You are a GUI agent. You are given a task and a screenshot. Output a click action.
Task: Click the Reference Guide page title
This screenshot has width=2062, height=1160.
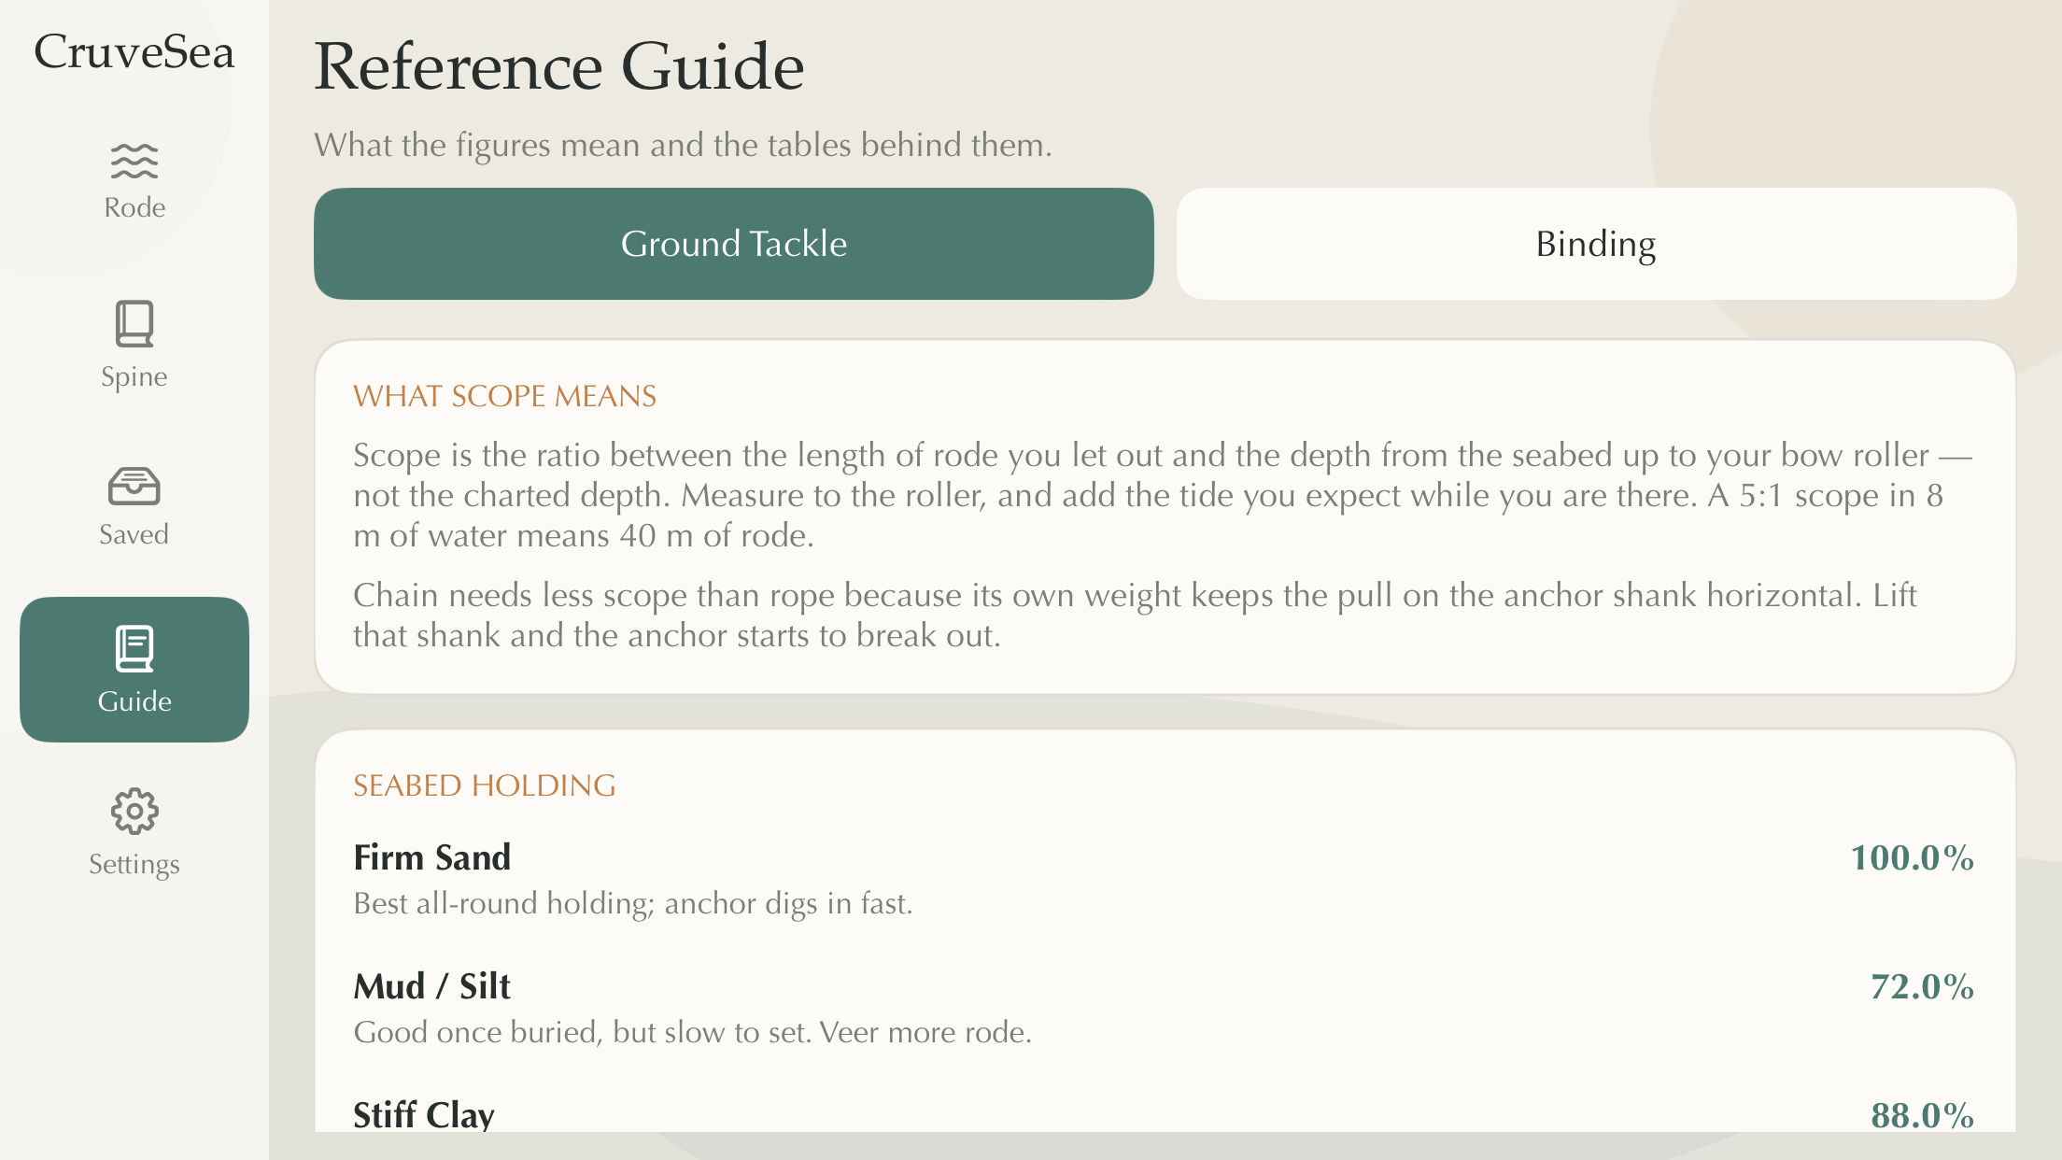click(x=559, y=66)
